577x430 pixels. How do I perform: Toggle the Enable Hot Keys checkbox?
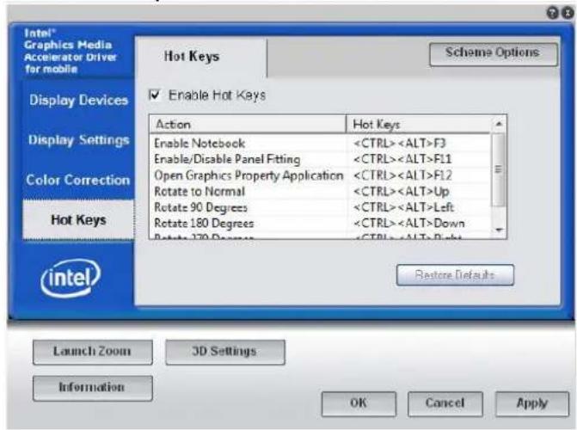(x=154, y=95)
